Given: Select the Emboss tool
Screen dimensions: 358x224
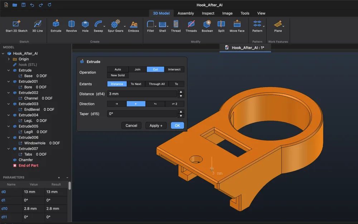Looking at the screenshot, I should (134, 26).
